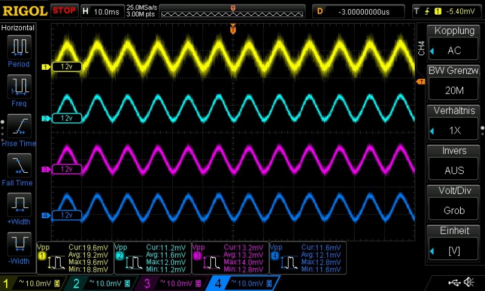Image resolution: width=485 pixels, height=291 pixels.
Task: Click the Vpp waveform icon for channel 2
Action: (133, 263)
